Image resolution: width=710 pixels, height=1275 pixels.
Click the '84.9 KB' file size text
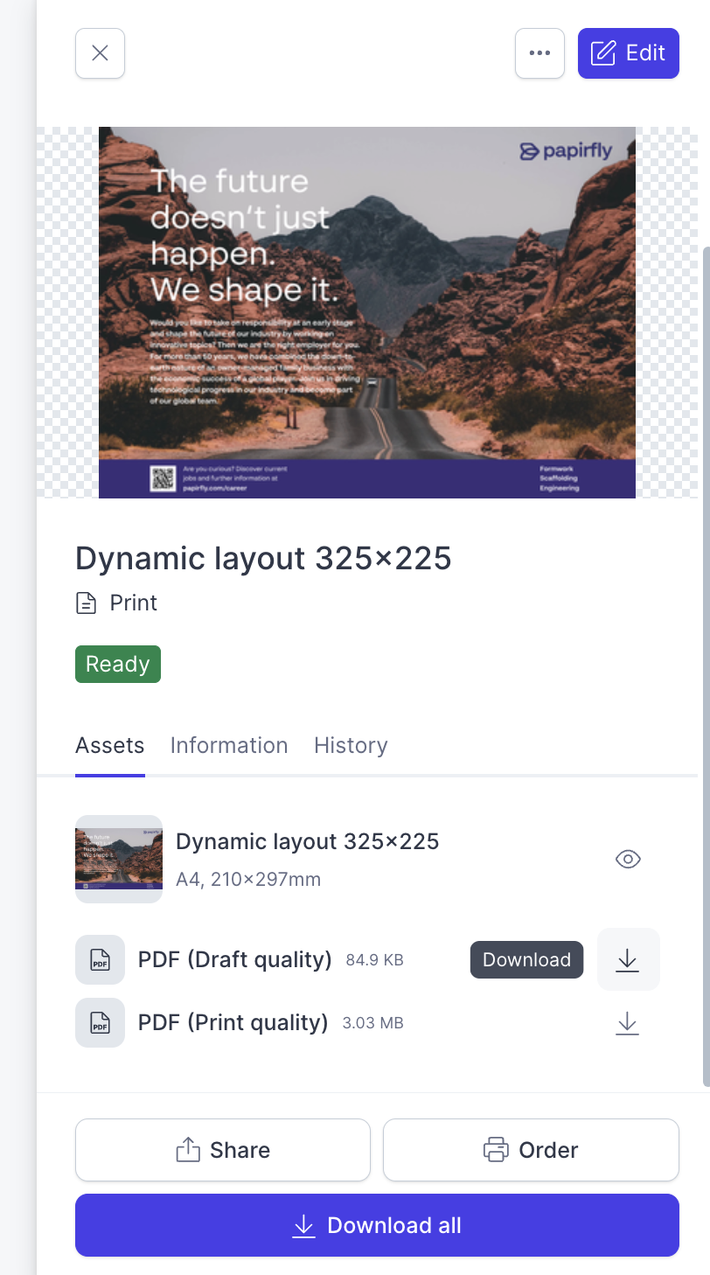coord(375,960)
